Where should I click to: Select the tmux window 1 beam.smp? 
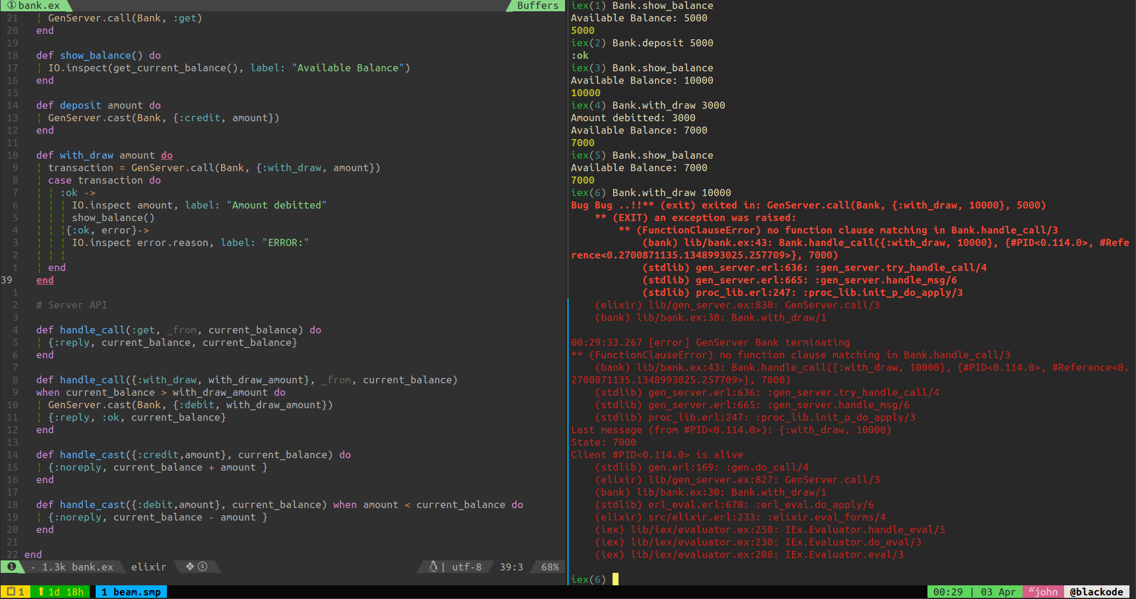pyautogui.click(x=131, y=592)
